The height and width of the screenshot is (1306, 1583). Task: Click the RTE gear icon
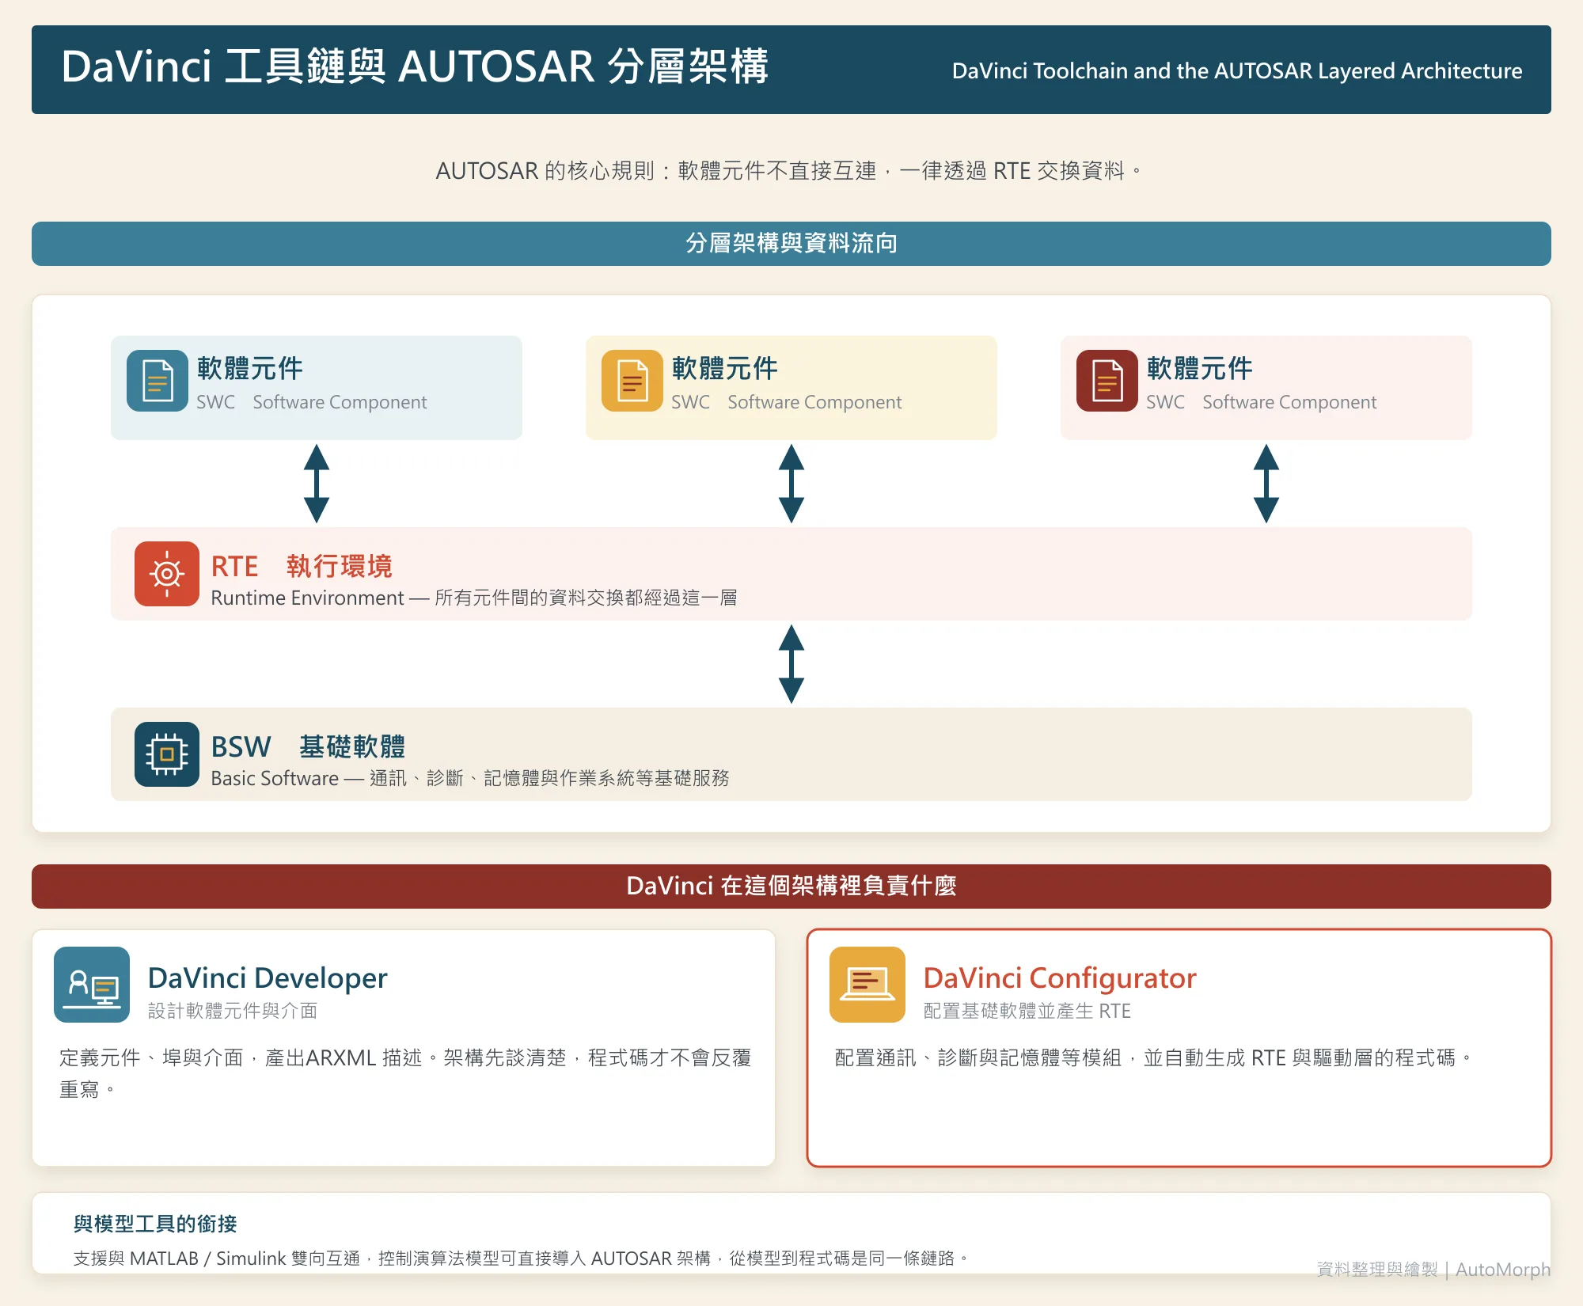pyautogui.click(x=167, y=574)
